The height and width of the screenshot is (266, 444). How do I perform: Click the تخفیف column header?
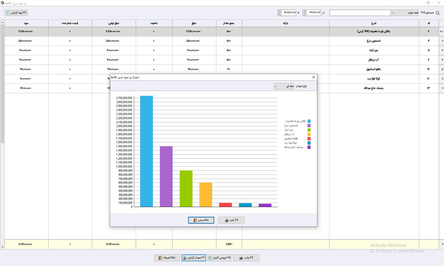[154, 24]
